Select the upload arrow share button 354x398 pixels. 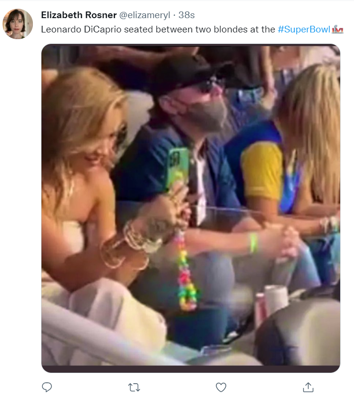[308, 387]
